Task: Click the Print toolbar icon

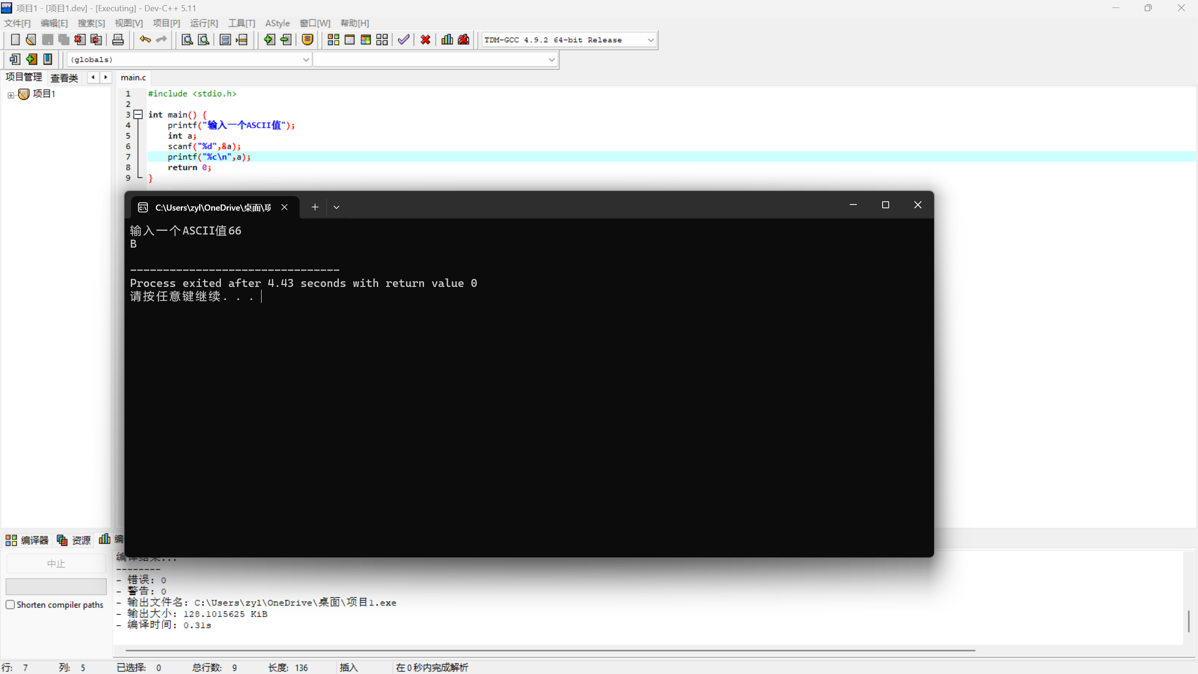Action: coord(118,40)
